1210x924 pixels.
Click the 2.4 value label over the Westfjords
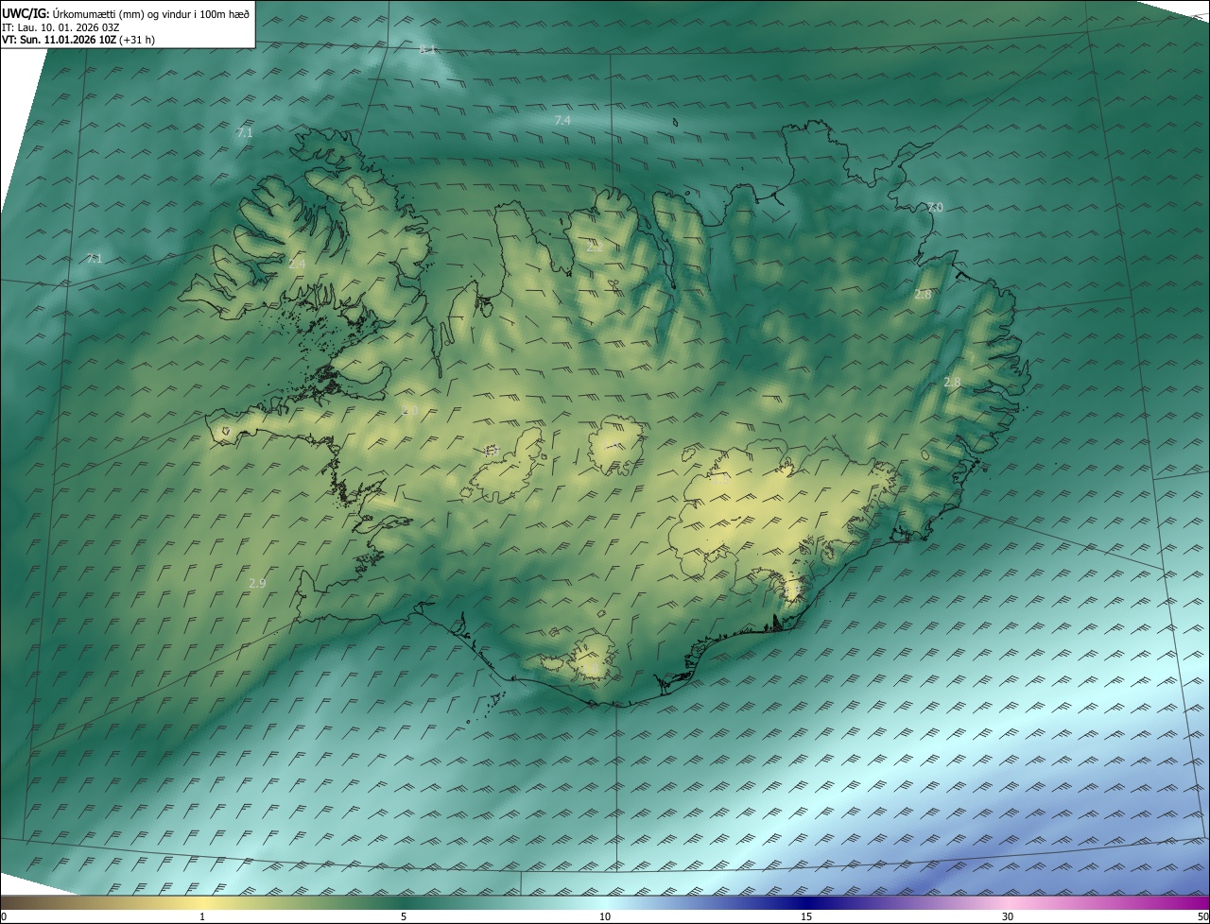(x=297, y=265)
